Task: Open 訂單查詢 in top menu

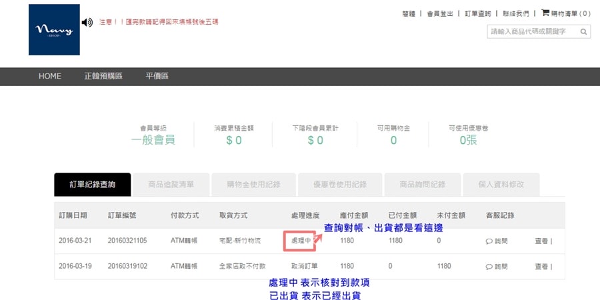Action: (x=477, y=13)
